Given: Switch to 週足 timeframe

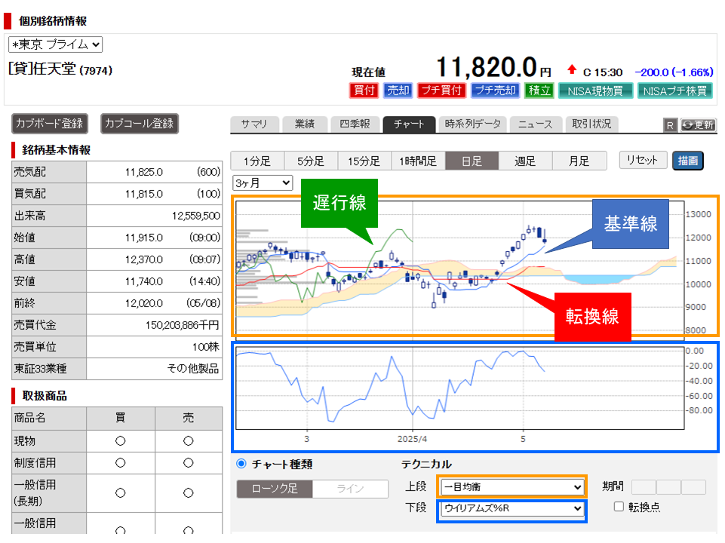Looking at the screenshot, I should [x=525, y=161].
